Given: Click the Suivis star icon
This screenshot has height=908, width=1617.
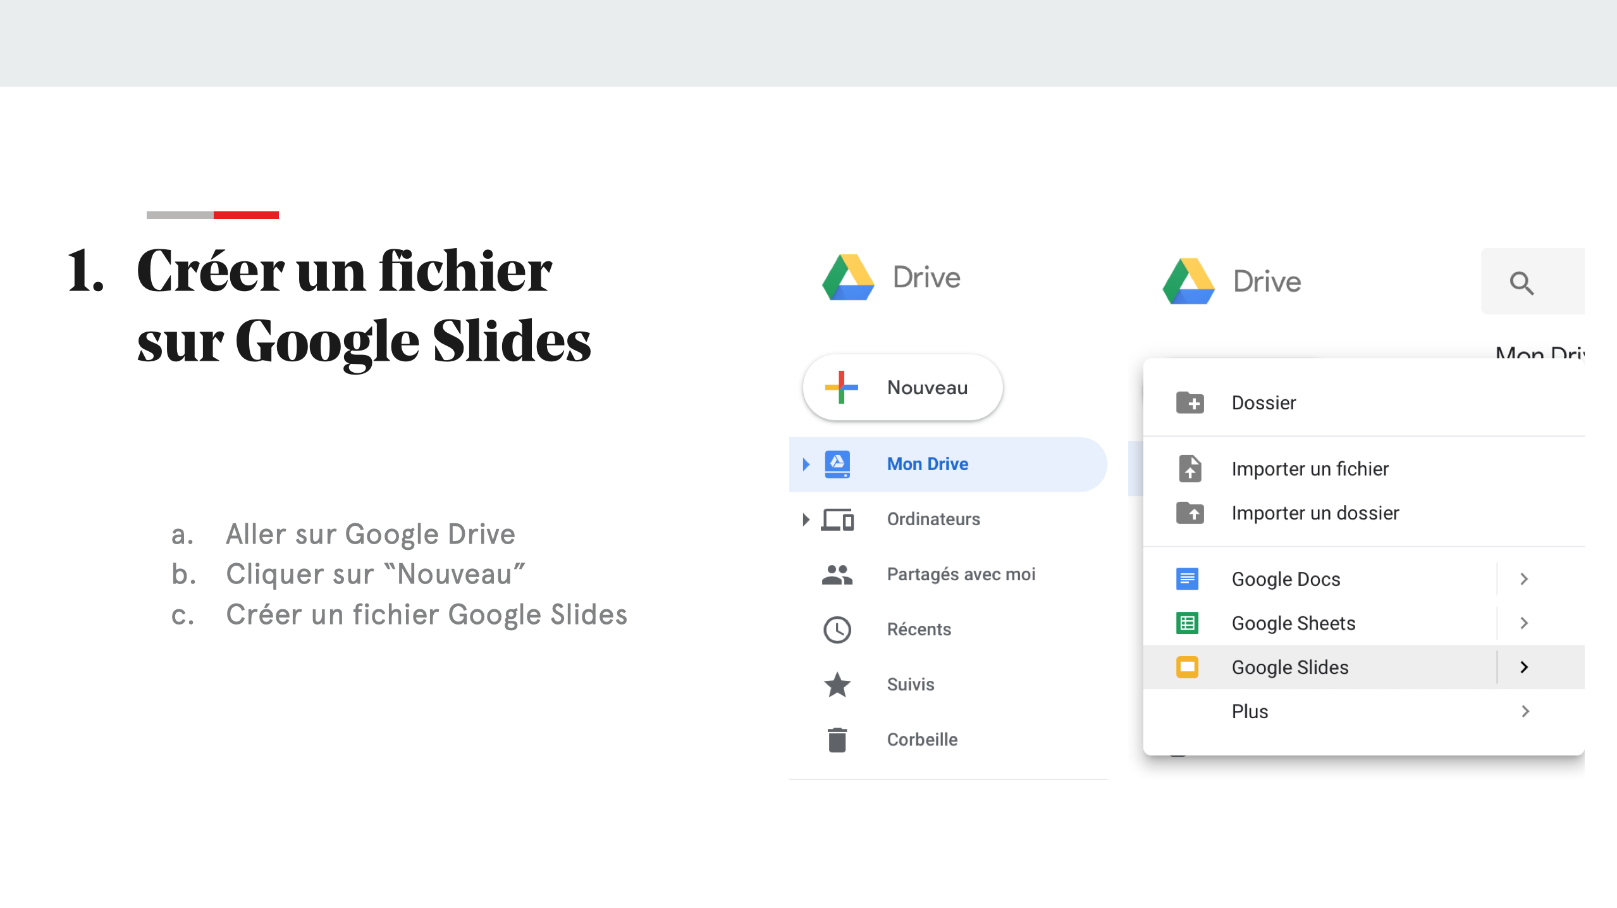Looking at the screenshot, I should tap(837, 685).
